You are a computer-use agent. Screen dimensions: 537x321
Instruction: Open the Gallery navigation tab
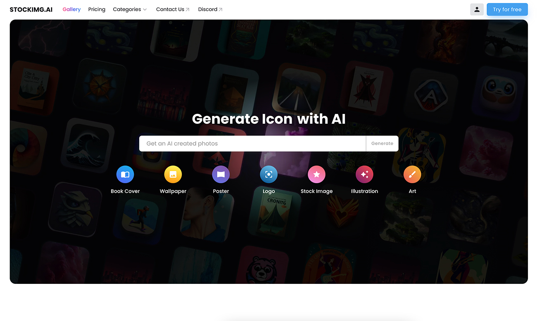[x=71, y=9]
